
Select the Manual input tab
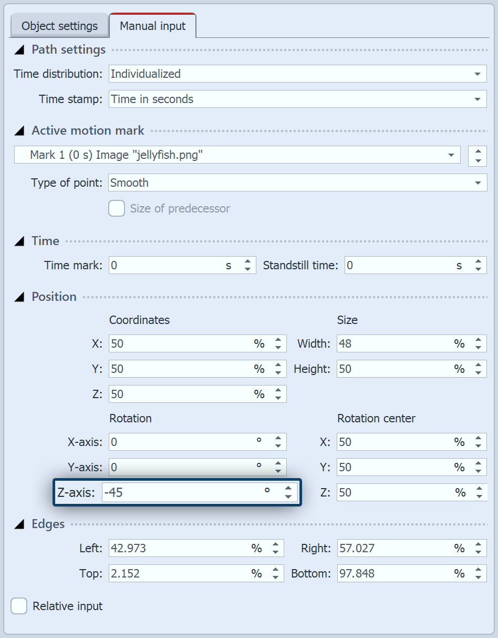tap(153, 25)
